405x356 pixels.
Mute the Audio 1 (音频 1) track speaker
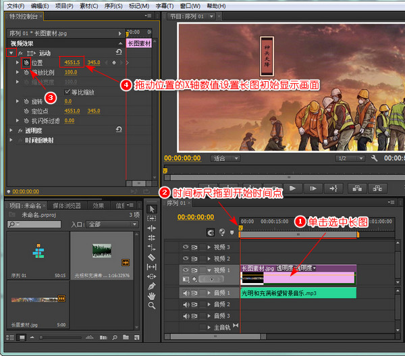click(x=186, y=293)
